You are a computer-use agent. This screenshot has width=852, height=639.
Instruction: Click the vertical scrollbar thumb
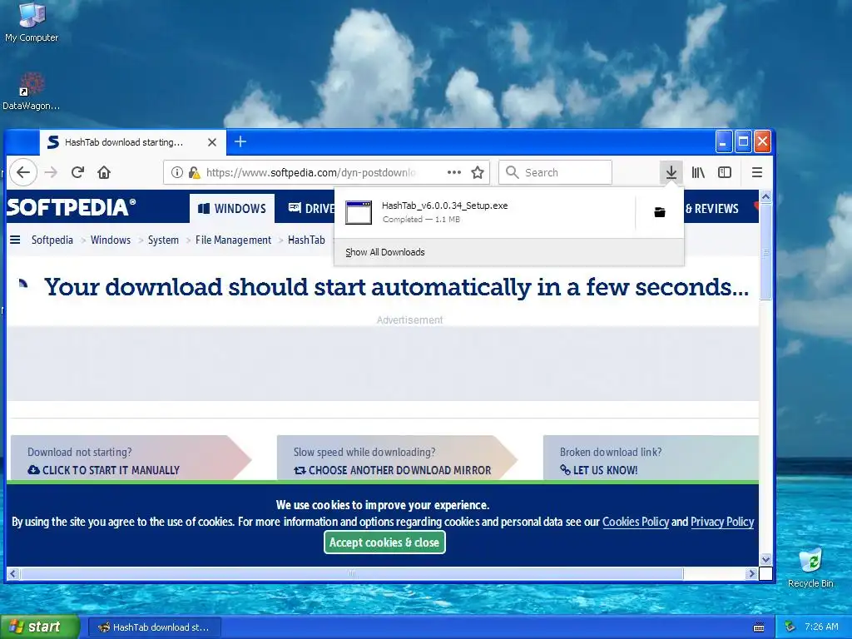(765, 251)
